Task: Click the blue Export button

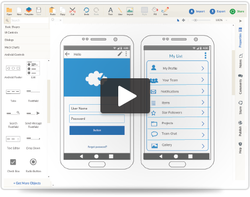Action: pyautogui.click(x=218, y=11)
